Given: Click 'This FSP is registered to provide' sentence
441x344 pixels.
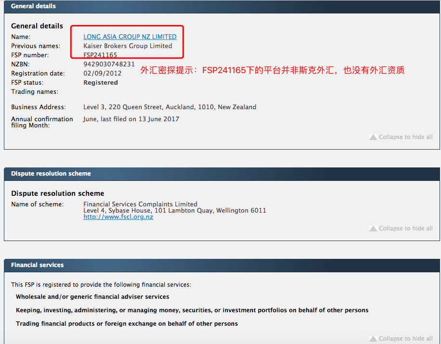Looking at the screenshot, I should pos(101,285).
